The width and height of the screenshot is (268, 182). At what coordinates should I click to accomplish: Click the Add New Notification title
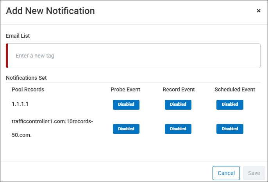[x=50, y=11]
